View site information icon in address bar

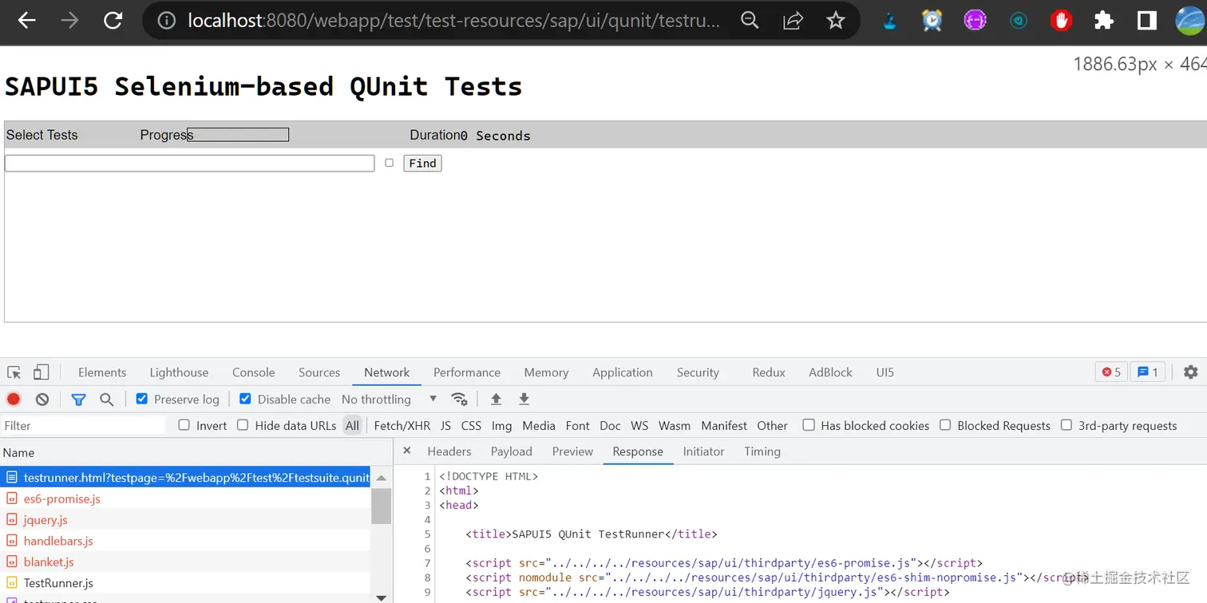coord(166,21)
